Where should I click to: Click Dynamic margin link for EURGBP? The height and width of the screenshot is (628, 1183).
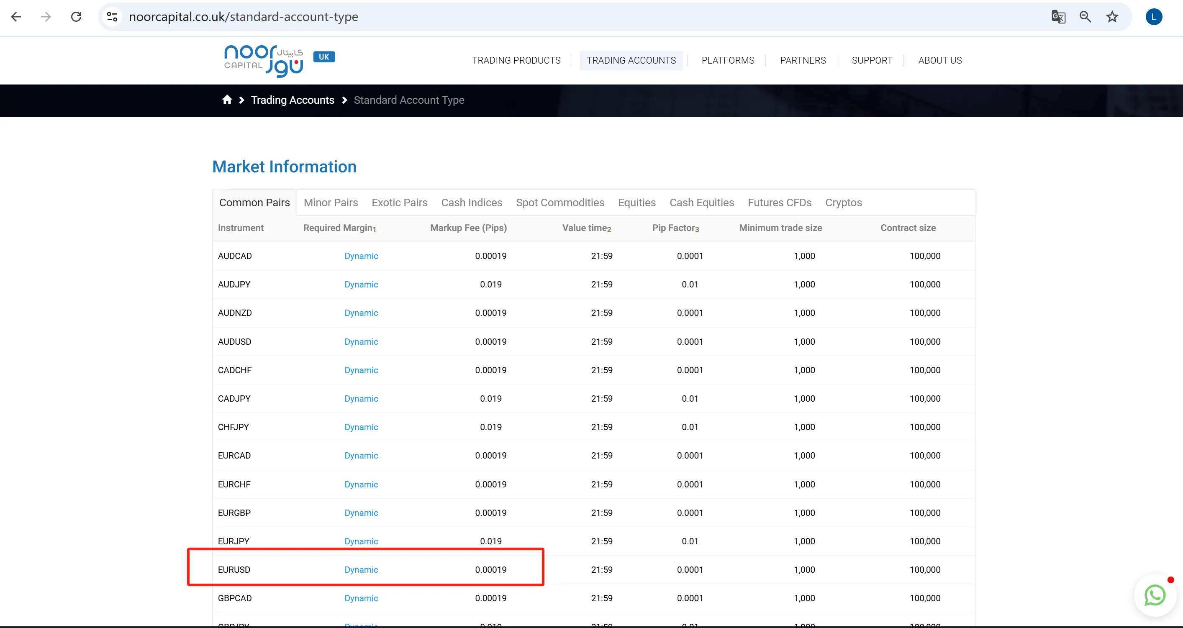361,513
